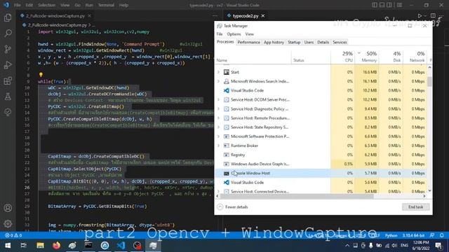Viewport: 449px width, 252px height.
Task: Select 2_Fullcode-windowsCapture.py editor tab
Action: (x=55, y=15)
